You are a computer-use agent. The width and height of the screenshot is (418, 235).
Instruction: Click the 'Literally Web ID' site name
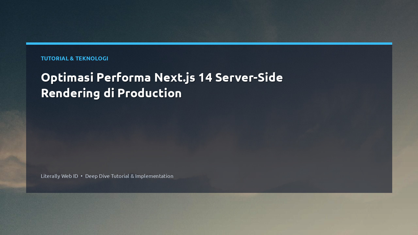point(59,176)
